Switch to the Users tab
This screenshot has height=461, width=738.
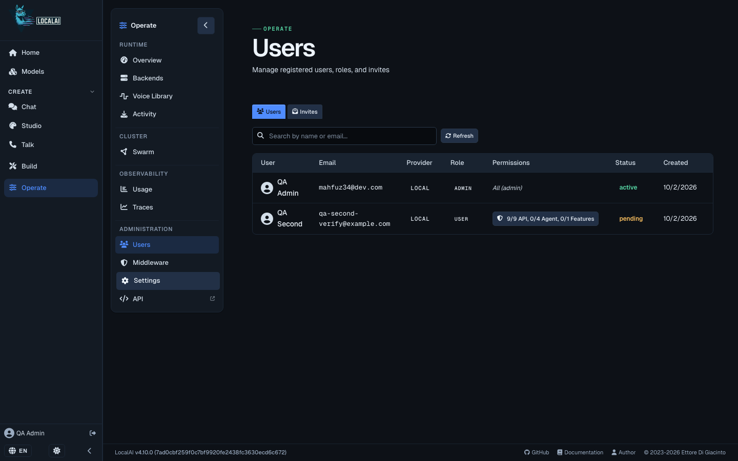click(269, 112)
